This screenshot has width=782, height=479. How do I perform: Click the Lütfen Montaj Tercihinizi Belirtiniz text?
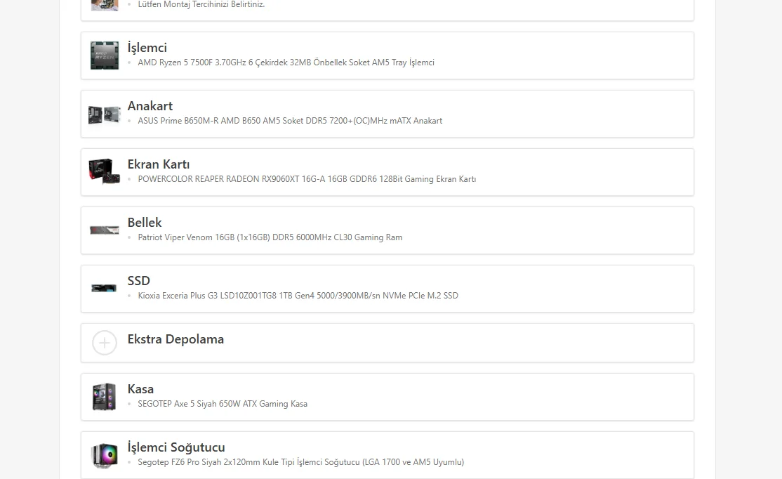click(201, 4)
